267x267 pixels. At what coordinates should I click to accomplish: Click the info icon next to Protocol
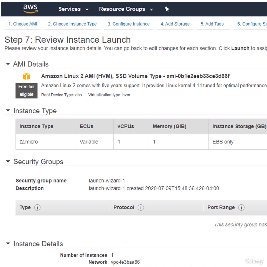(x=141, y=207)
